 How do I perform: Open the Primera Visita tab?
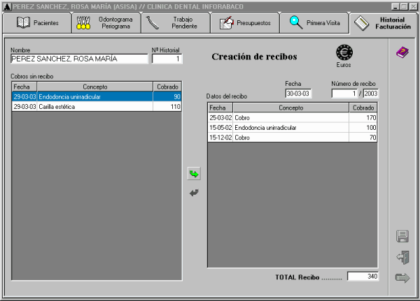click(314, 23)
